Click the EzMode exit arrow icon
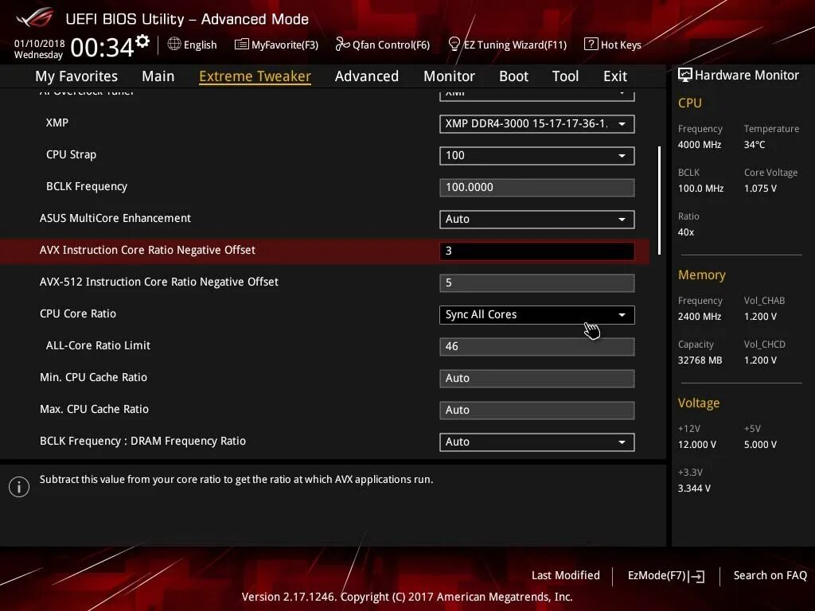 [x=697, y=576]
